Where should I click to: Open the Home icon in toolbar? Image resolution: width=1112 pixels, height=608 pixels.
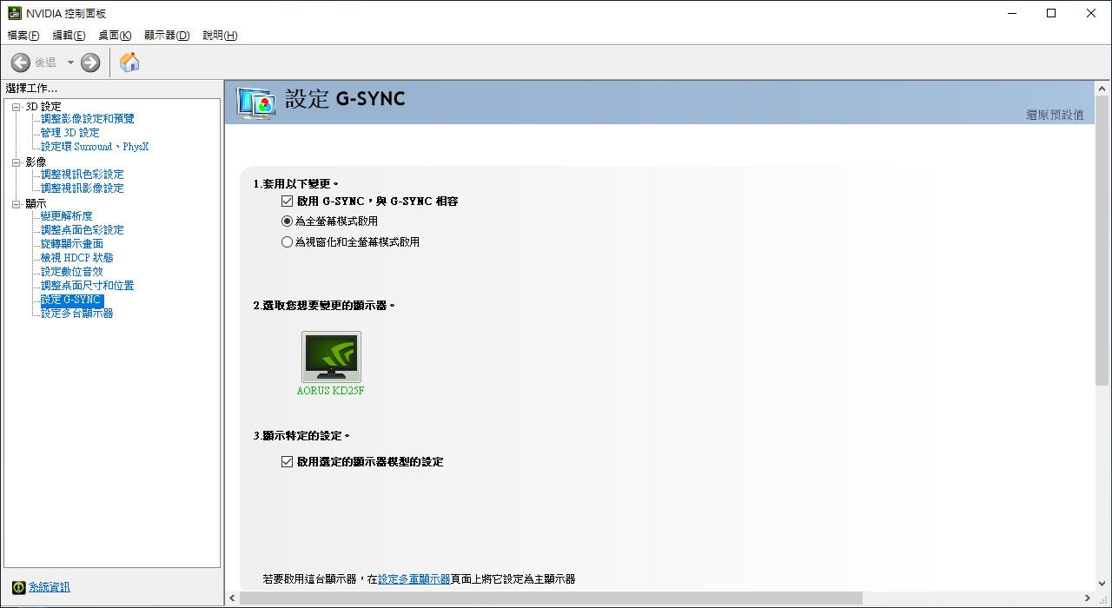129,63
